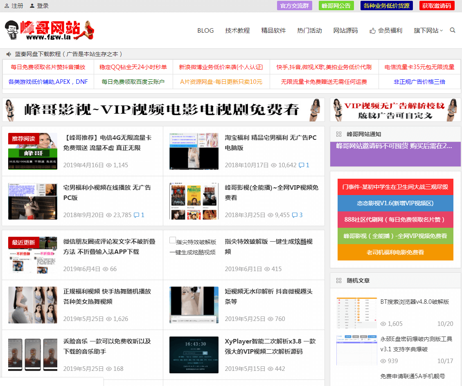Open the 热门活动 navigation tab
The image size is (462, 386).
[x=309, y=30]
